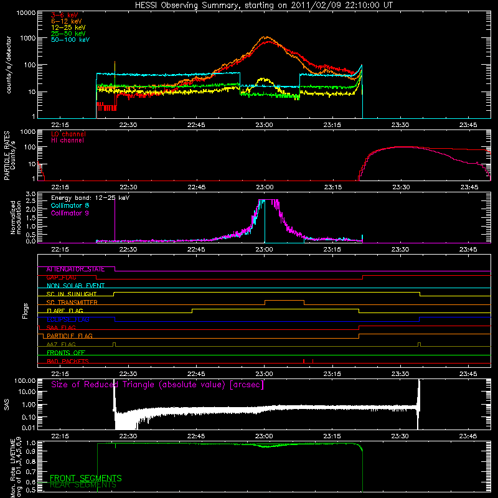This screenshot has width=498, height=498.
Task: Click the 100.00 y-axis value on the SAS plot
Action: tap(25, 381)
